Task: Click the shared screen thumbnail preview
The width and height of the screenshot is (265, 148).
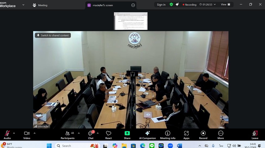Action: [x=131, y=21]
